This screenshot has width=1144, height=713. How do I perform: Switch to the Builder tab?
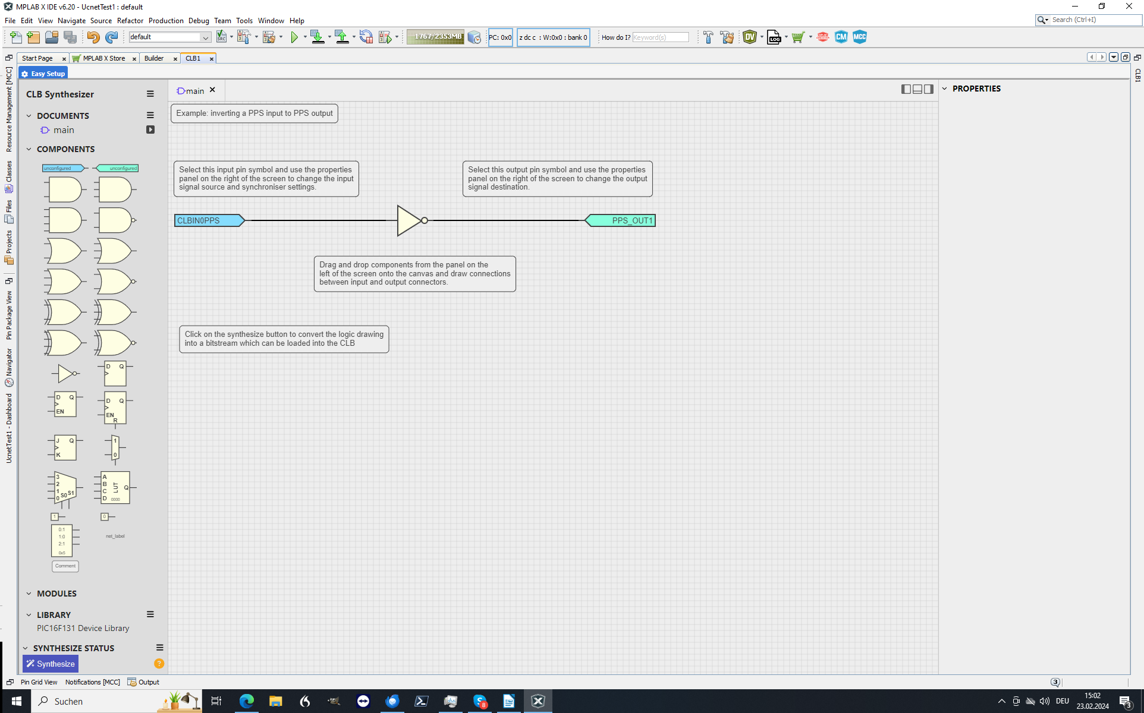point(154,58)
